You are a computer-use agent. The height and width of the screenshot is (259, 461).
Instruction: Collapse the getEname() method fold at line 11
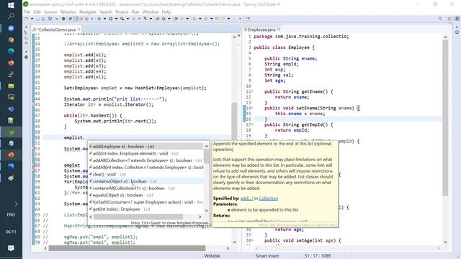point(252,91)
